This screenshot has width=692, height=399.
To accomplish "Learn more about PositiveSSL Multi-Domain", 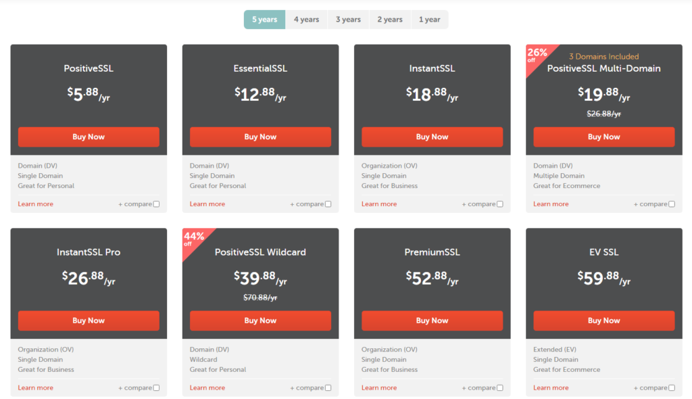I will pos(550,204).
